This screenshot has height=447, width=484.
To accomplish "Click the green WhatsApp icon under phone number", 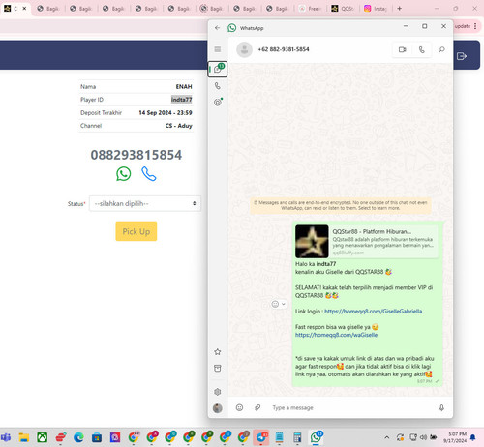I will coord(124,174).
